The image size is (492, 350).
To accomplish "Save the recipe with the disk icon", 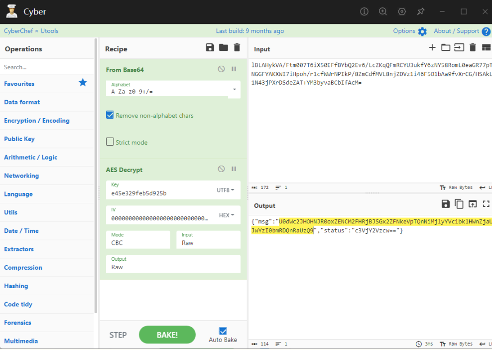I will coord(210,47).
